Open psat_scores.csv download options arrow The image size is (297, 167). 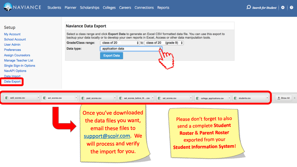click(x=115, y=98)
